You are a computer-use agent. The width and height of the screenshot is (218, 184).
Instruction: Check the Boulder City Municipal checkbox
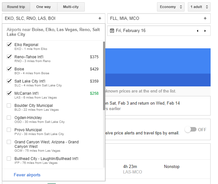9,105
